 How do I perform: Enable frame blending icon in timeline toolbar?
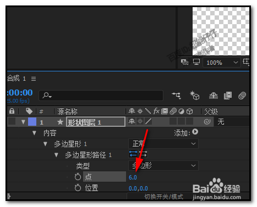click(228, 96)
